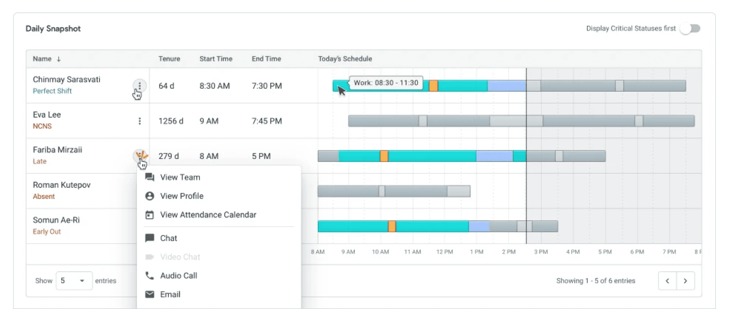Go to previous page of entries
The width and height of the screenshot is (729, 309).
(x=667, y=281)
